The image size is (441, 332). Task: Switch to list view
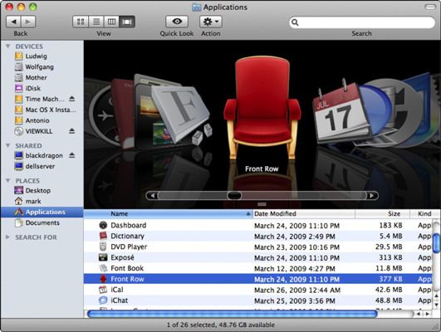[x=96, y=22]
